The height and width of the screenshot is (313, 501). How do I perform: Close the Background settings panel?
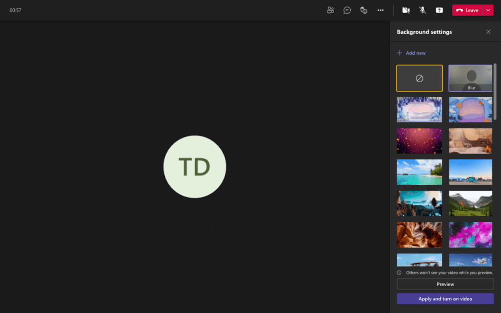point(488,32)
